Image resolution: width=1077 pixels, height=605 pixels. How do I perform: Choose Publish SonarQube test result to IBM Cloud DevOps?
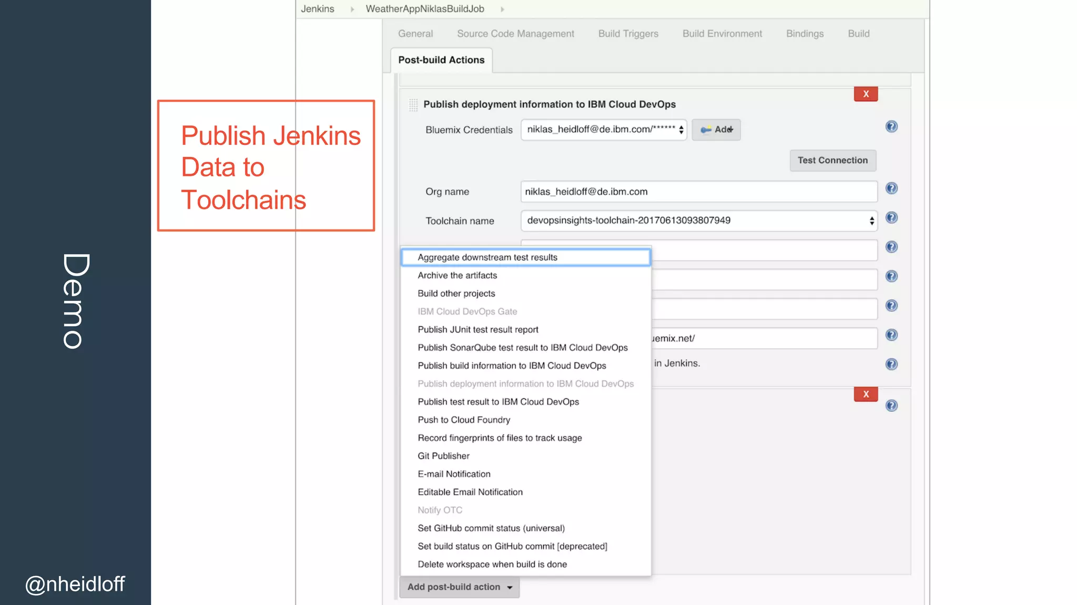[x=526, y=348]
